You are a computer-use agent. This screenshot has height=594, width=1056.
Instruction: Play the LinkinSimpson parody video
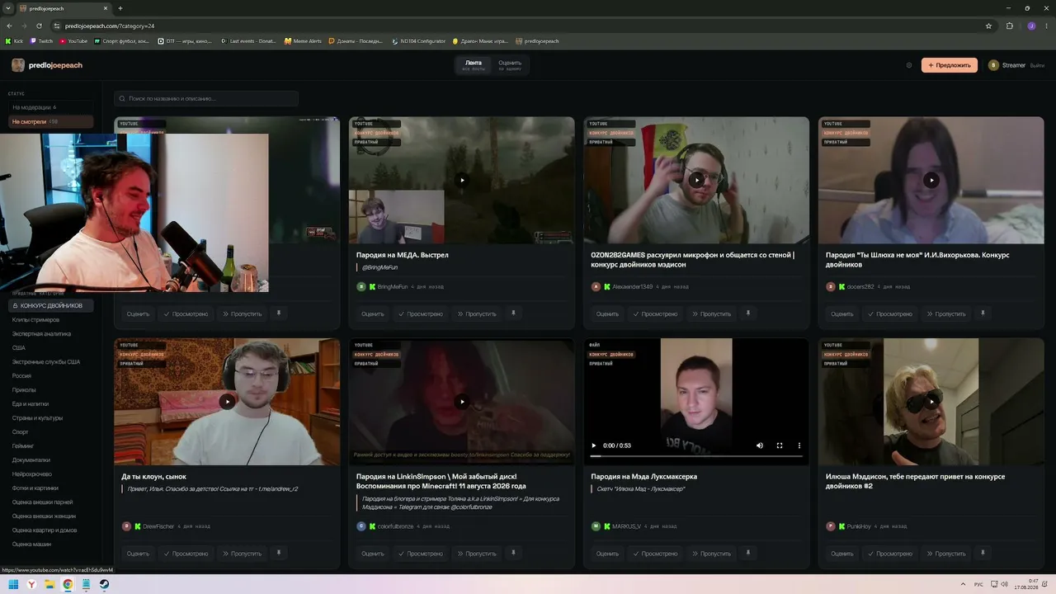462,402
